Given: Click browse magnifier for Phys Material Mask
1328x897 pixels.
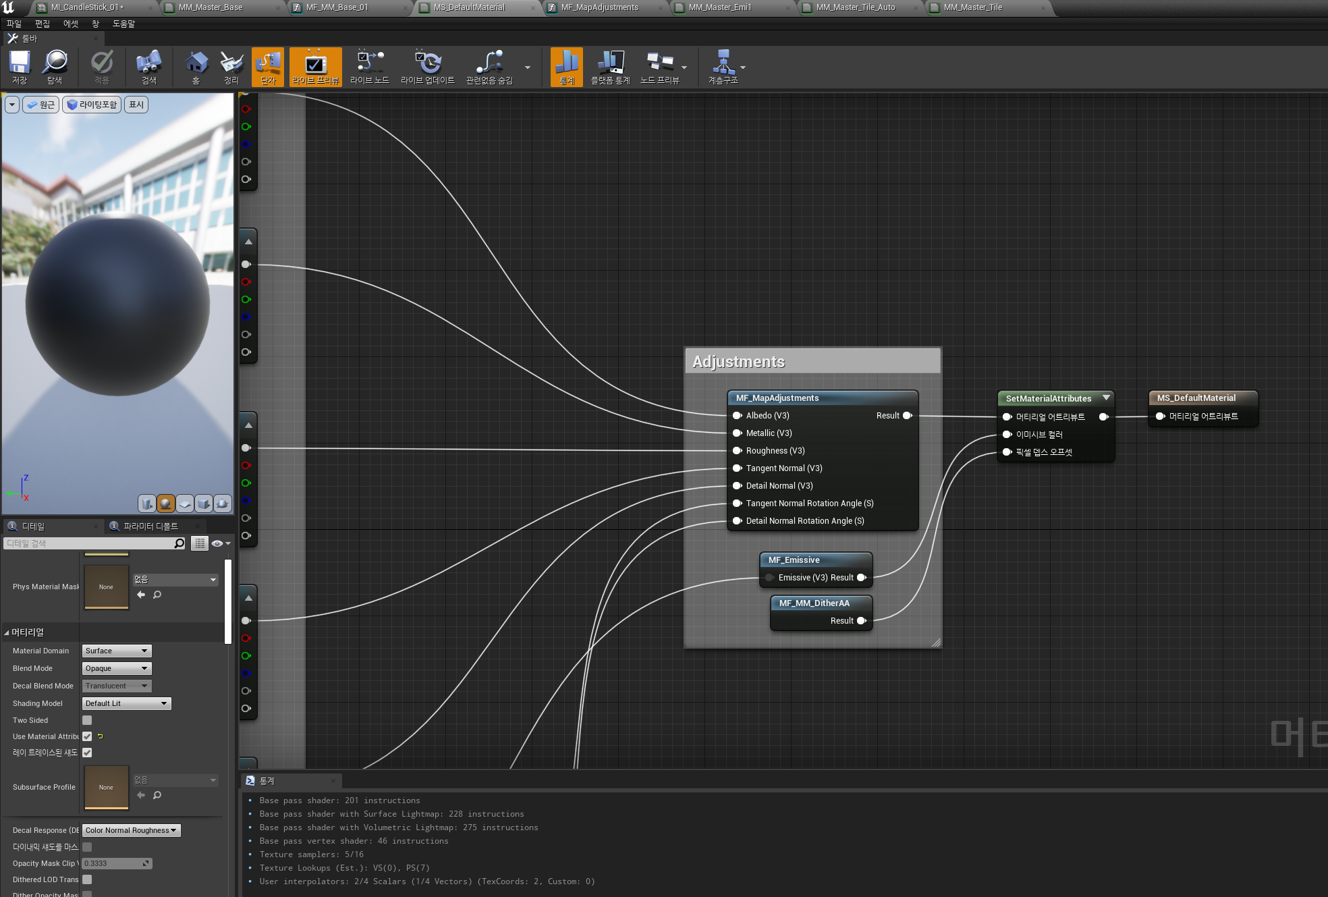Looking at the screenshot, I should pos(157,595).
